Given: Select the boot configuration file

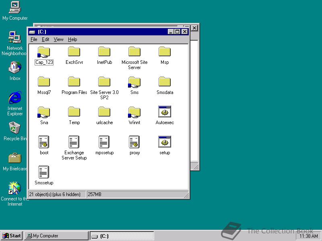Looking at the screenshot, I should [x=44, y=145].
